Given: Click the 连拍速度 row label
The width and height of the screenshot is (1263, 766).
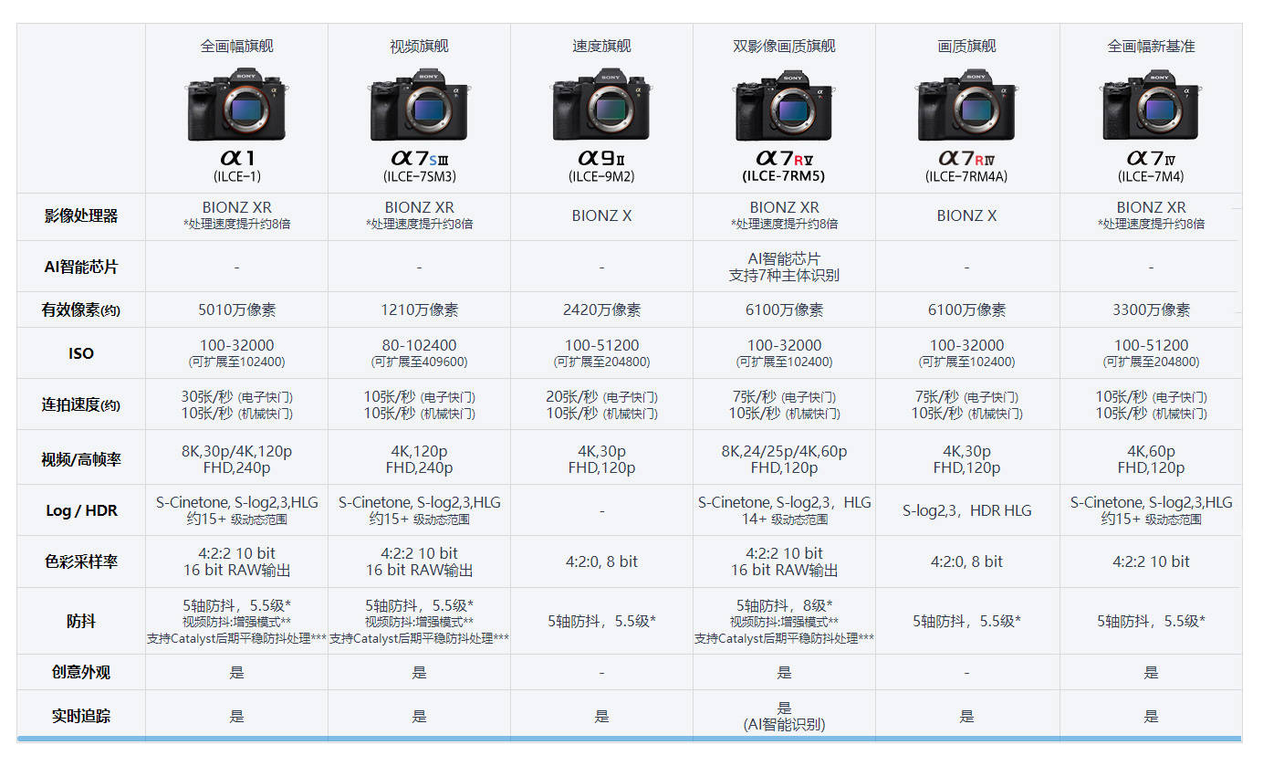Looking at the screenshot, I should pyautogui.click(x=81, y=404).
